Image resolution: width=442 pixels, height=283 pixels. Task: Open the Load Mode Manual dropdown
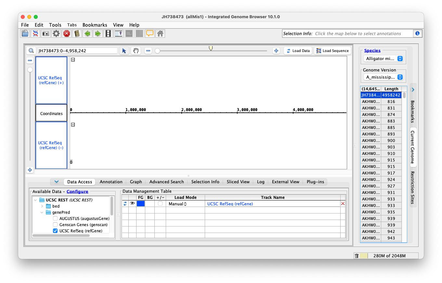(177, 204)
